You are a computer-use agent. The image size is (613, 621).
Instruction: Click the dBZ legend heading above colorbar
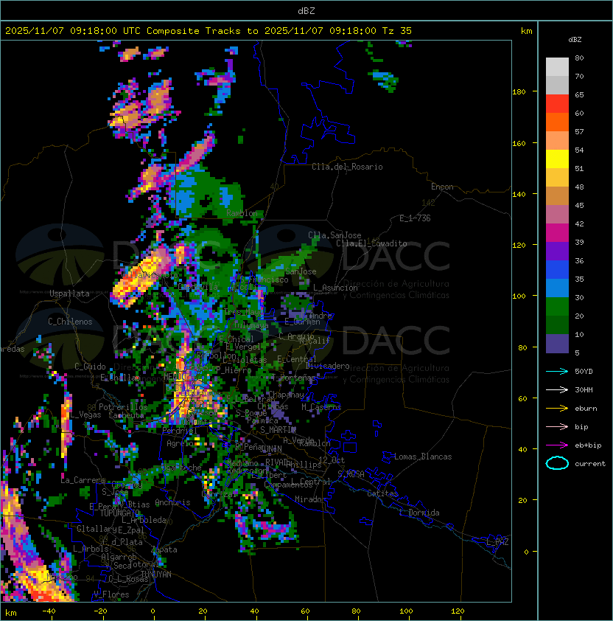click(x=575, y=40)
